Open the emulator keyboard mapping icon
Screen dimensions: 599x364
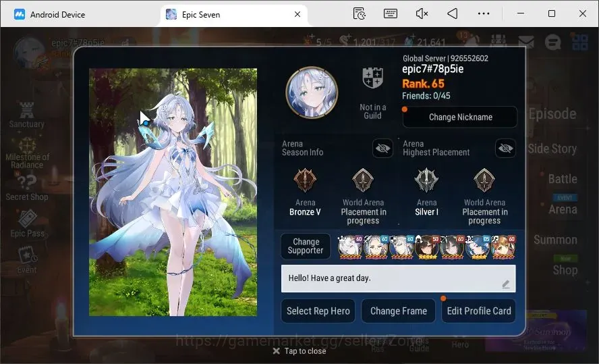tap(390, 14)
